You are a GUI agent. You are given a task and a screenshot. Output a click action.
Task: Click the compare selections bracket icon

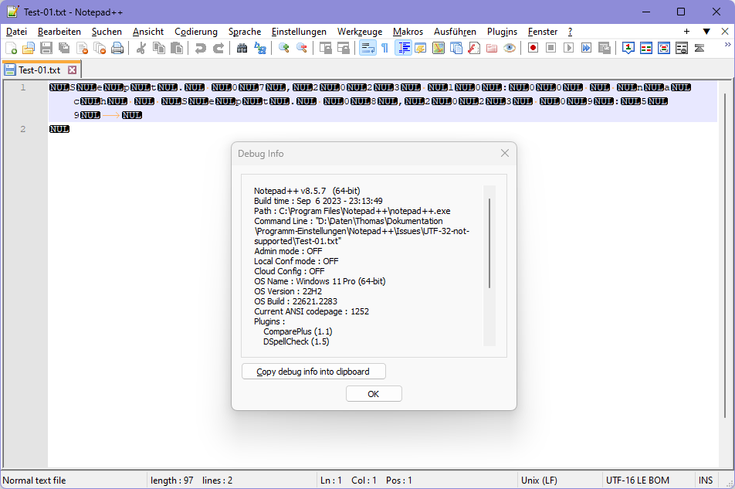(x=664, y=48)
